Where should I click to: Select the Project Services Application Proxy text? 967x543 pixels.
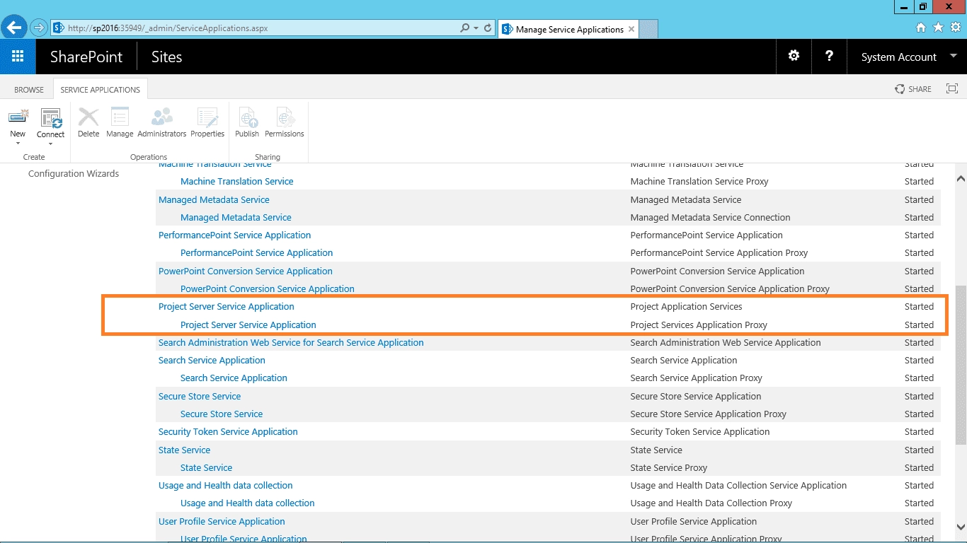tap(699, 325)
